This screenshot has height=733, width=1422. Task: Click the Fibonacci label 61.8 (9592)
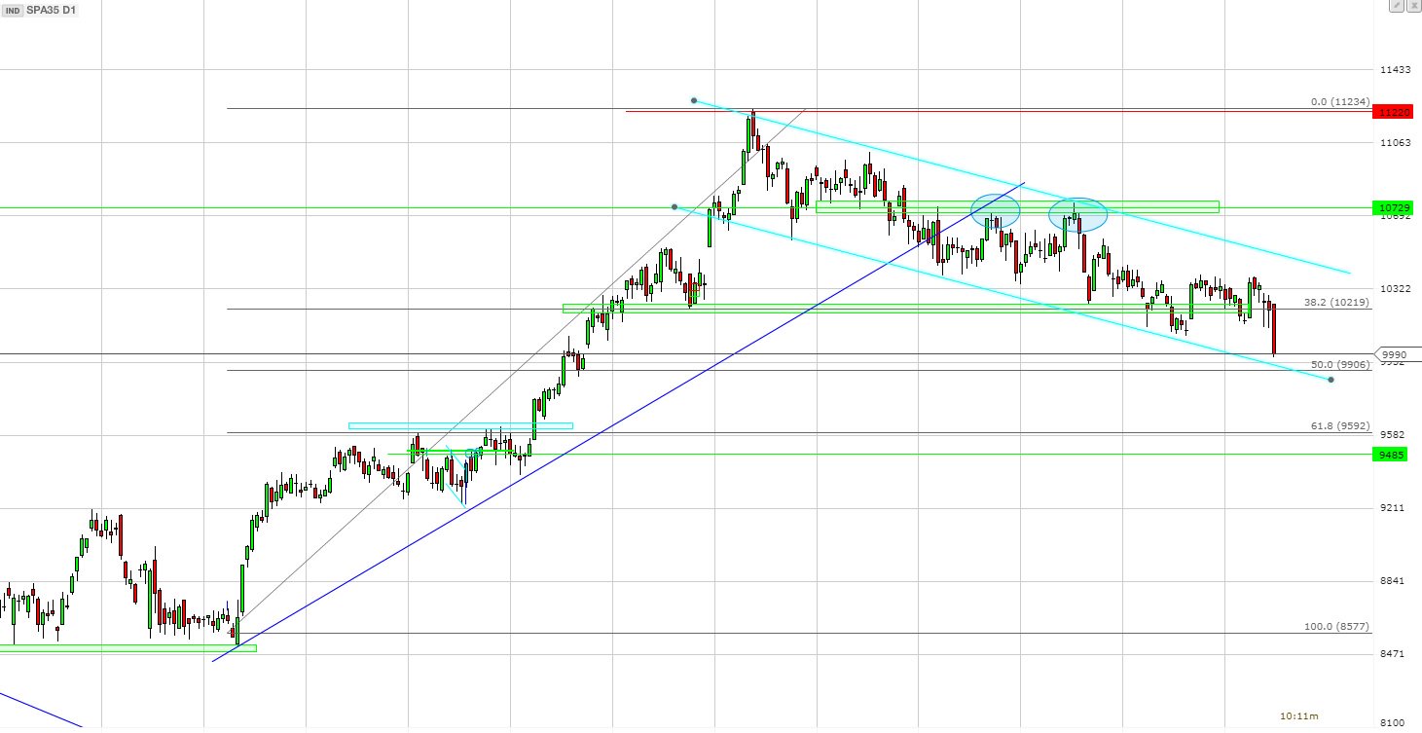[1340, 426]
